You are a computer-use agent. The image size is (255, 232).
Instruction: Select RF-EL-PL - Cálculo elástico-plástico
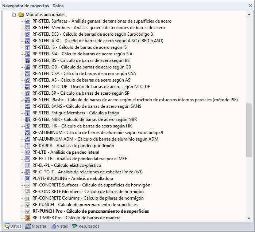[x=67, y=165]
